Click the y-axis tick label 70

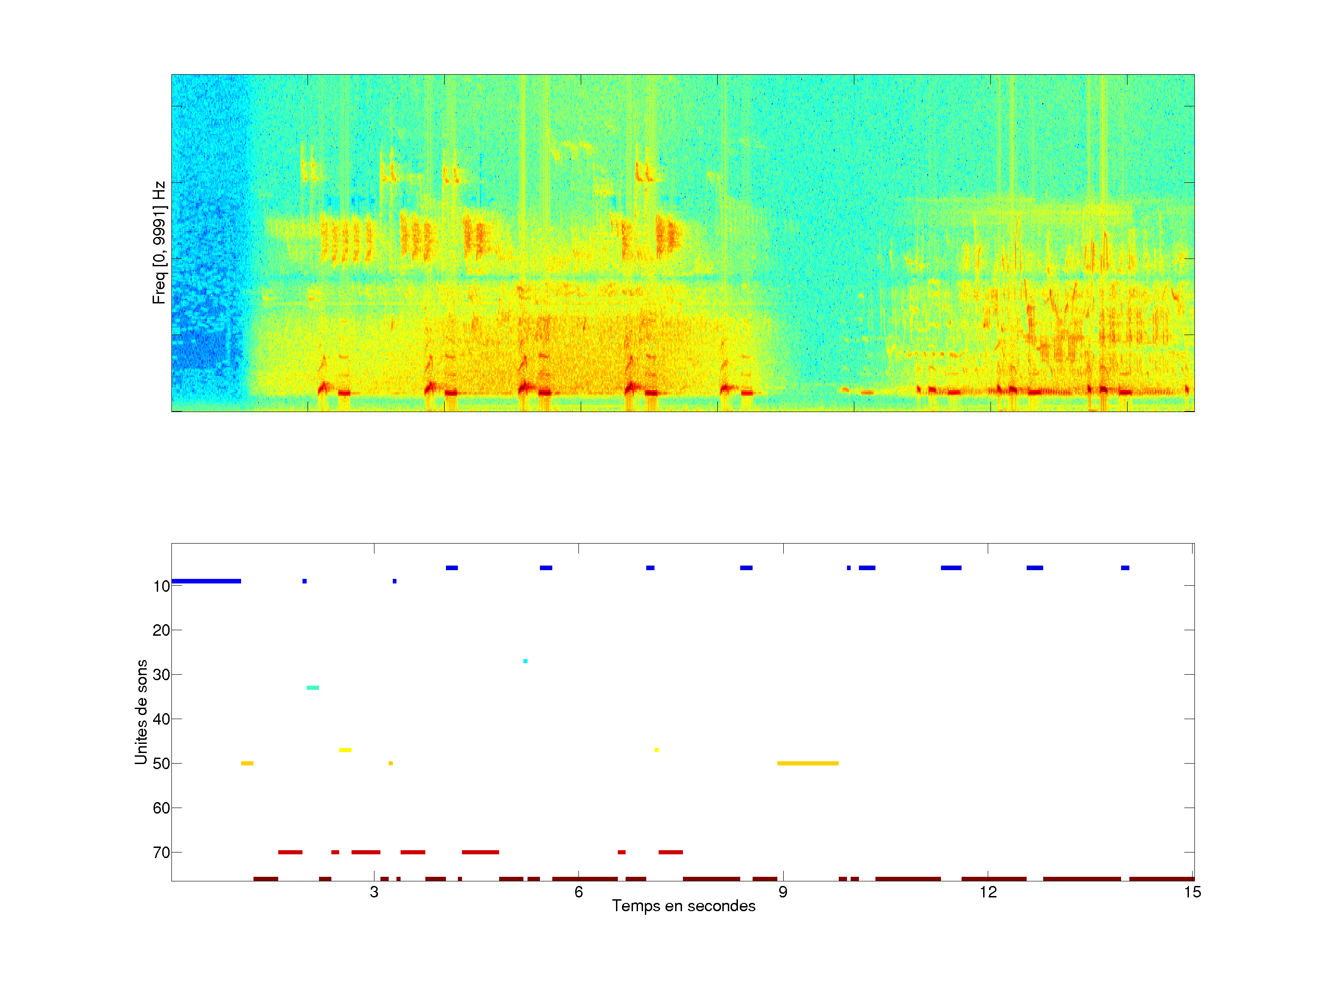tap(161, 853)
